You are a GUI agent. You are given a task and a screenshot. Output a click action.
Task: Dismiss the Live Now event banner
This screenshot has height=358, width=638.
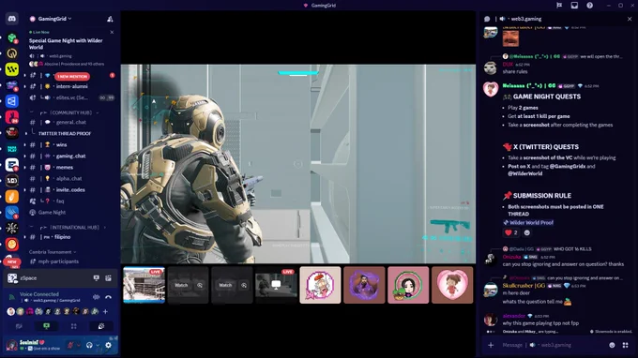[x=112, y=32]
